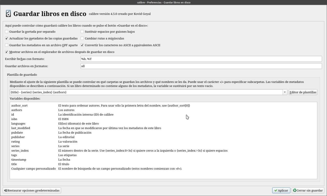Select the 'pubdate' variable name
Screen dimensions: 327x196
pos(17,132)
